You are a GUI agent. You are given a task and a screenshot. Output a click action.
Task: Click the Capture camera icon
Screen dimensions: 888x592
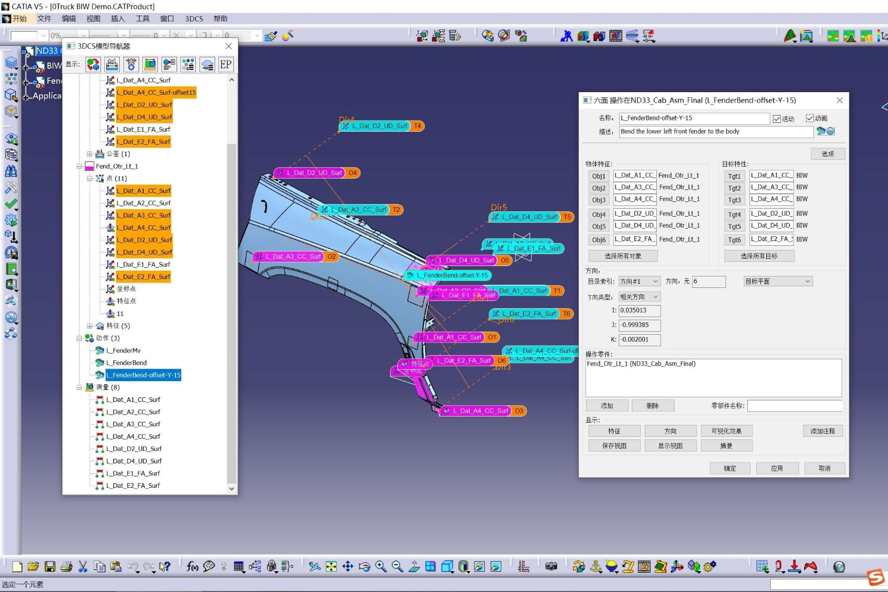[x=551, y=566]
